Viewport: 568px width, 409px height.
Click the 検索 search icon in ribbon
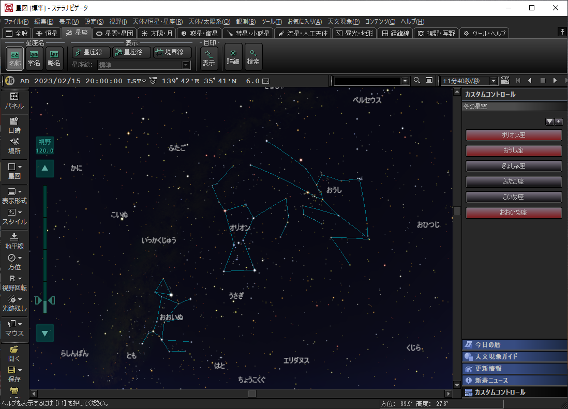pyautogui.click(x=253, y=57)
